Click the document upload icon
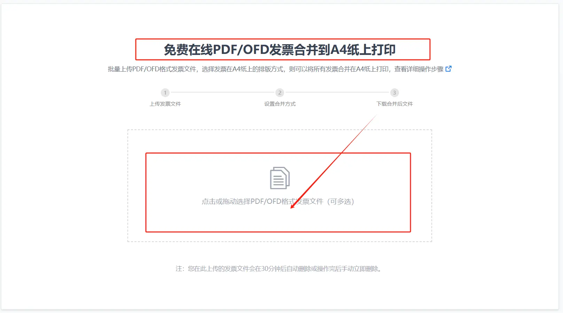Viewport: 563px width, 313px height. pyautogui.click(x=280, y=178)
